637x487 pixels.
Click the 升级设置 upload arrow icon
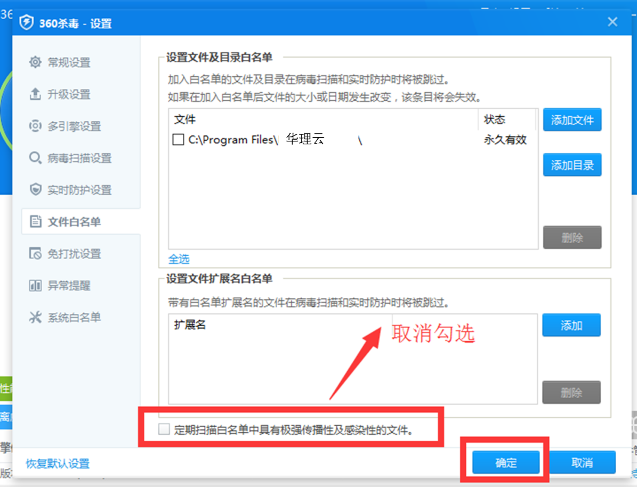tap(35, 94)
